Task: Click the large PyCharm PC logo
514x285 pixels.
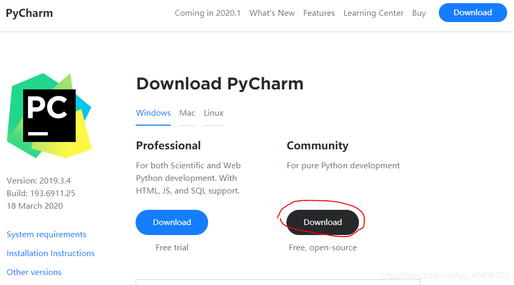Action: pyautogui.click(x=49, y=116)
